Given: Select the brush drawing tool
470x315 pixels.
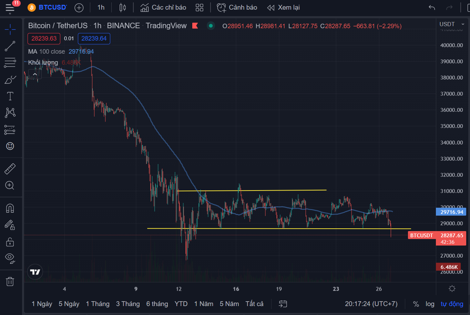Looking at the screenshot, I should tap(10, 80).
